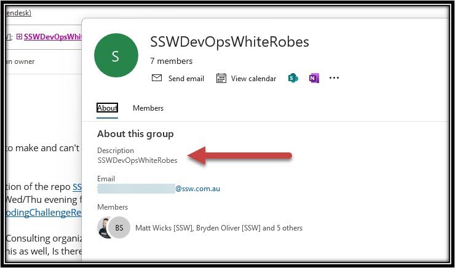Click the View calendar text button
The image size is (455, 268).
tap(253, 79)
